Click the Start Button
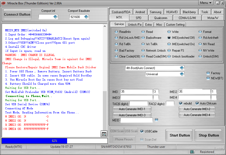 (x=179, y=135)
